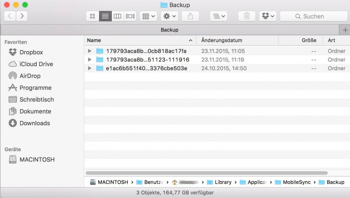This screenshot has height=198, width=350.
Task: Click the trash delete toolbar icon
Action: tap(247, 16)
